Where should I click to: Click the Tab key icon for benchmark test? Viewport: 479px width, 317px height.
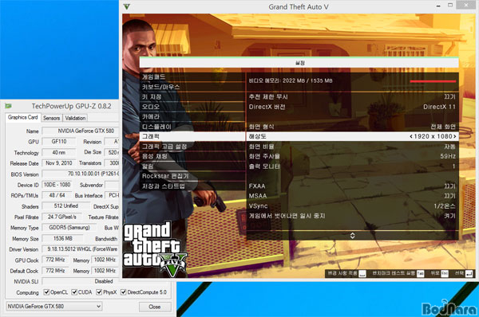(x=420, y=273)
